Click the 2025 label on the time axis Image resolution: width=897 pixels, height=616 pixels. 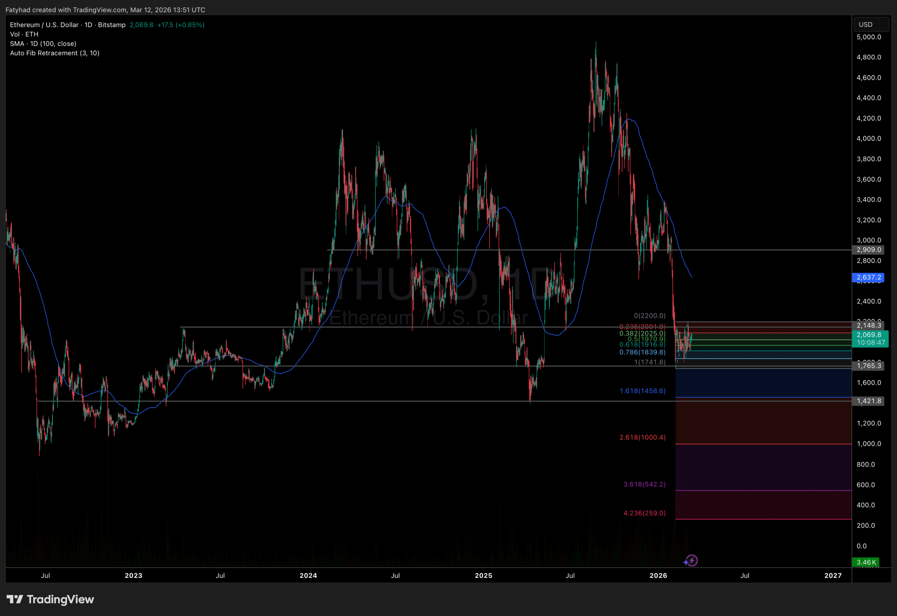point(483,575)
